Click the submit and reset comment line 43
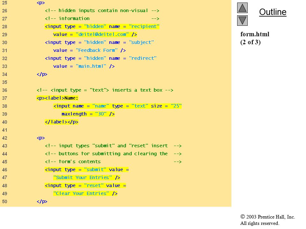Viewport: 306px width, 229px height. point(113,146)
